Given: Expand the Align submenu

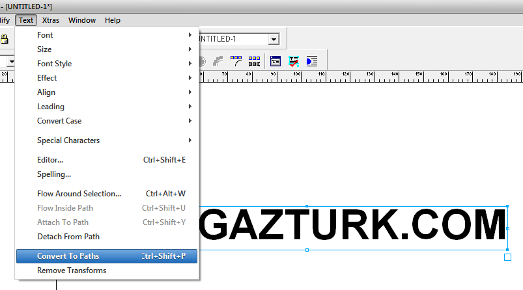Looking at the screenshot, I should pyautogui.click(x=107, y=92).
